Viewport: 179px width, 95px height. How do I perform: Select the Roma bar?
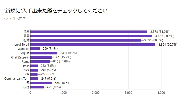[x=40, y=62]
